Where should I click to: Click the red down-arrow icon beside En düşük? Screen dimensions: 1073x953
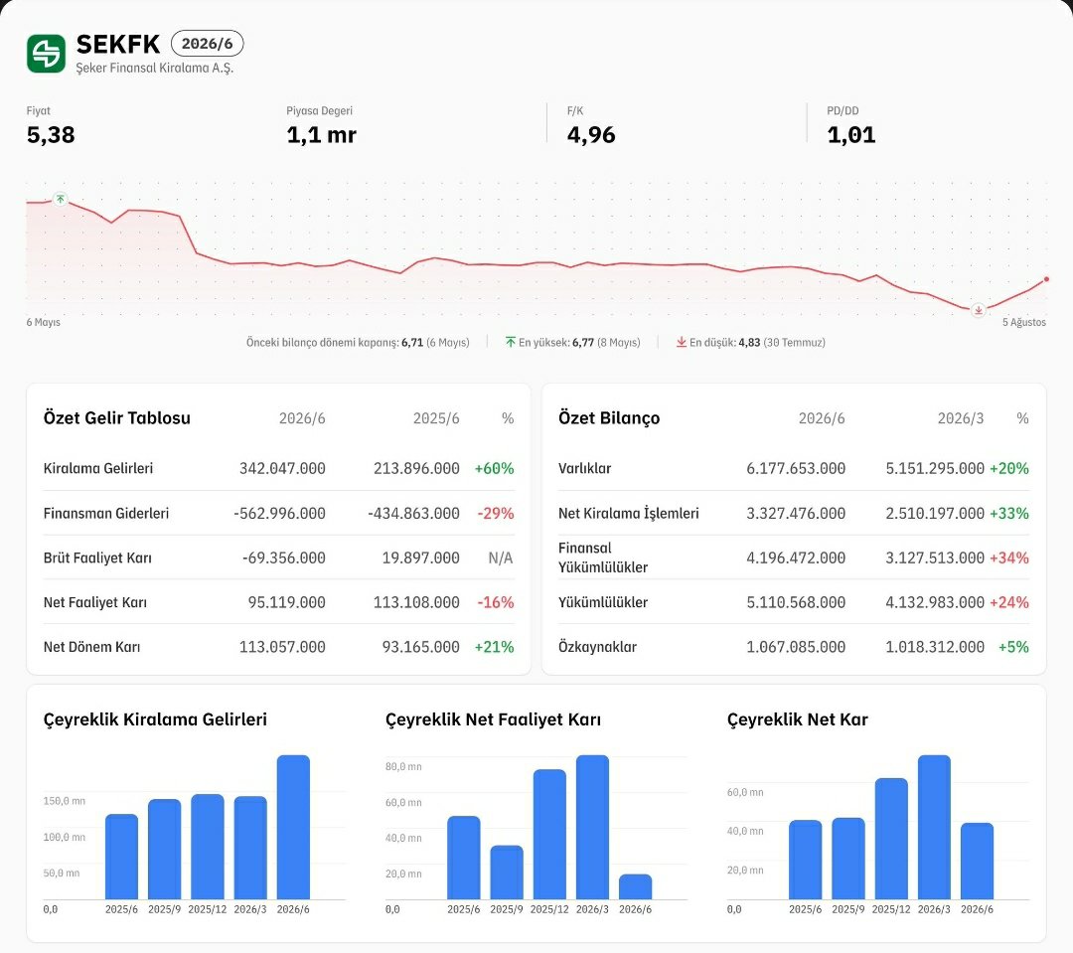pyautogui.click(x=681, y=342)
